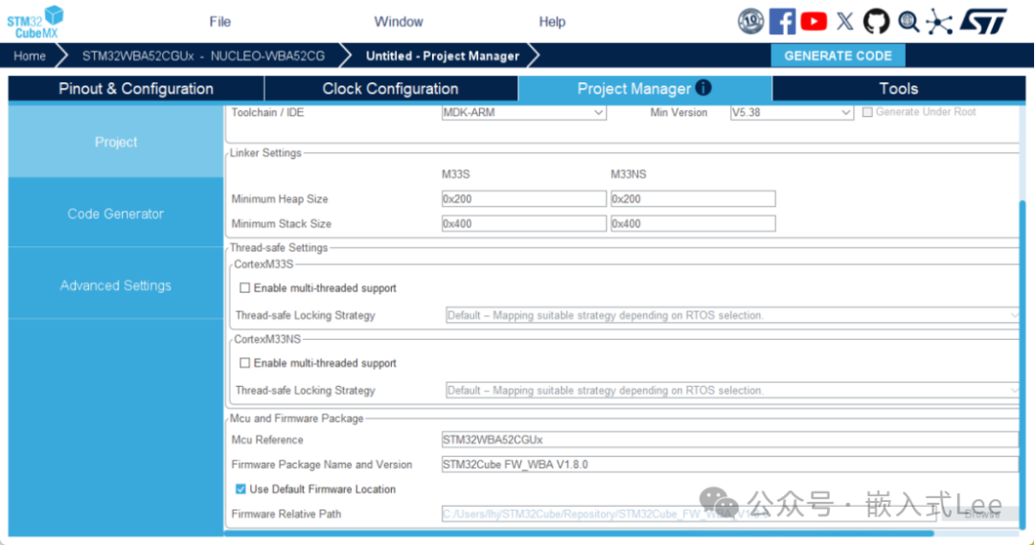Screen dimensions: 1035x545
Task: Open the GitHub icon link
Action: (x=877, y=21)
